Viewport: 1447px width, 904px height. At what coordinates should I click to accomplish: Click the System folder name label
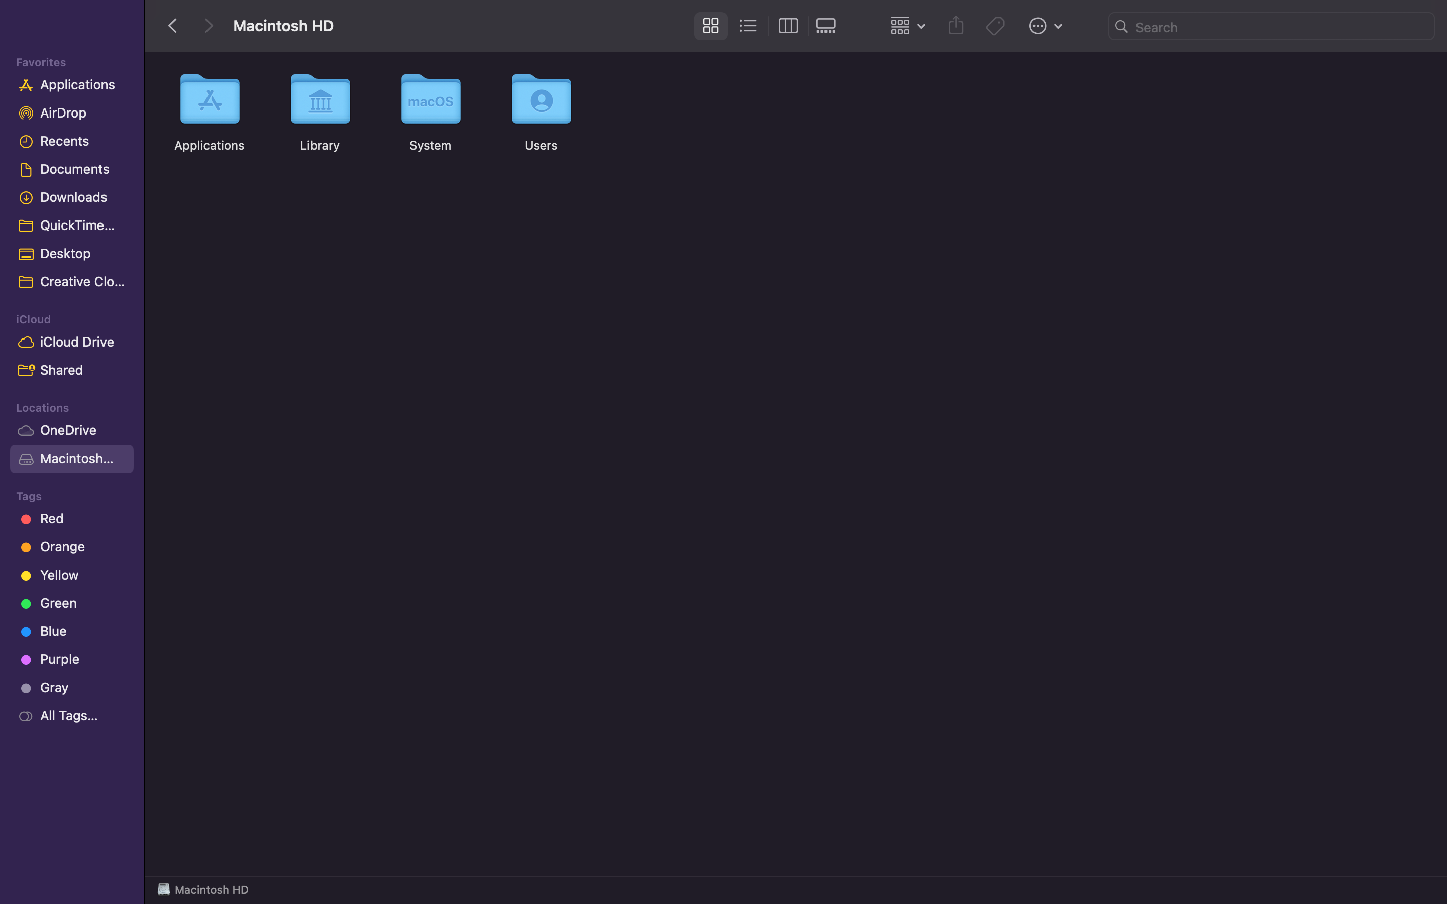point(431,145)
